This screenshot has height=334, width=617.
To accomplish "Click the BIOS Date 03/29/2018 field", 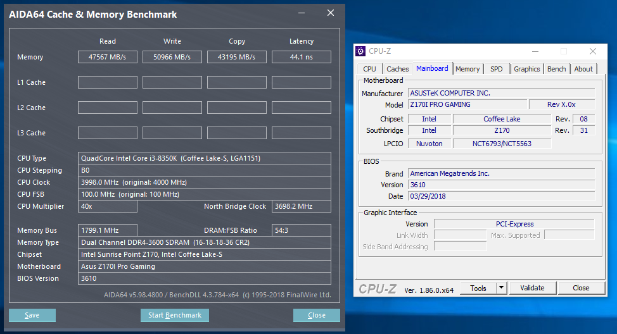I will click(x=501, y=196).
